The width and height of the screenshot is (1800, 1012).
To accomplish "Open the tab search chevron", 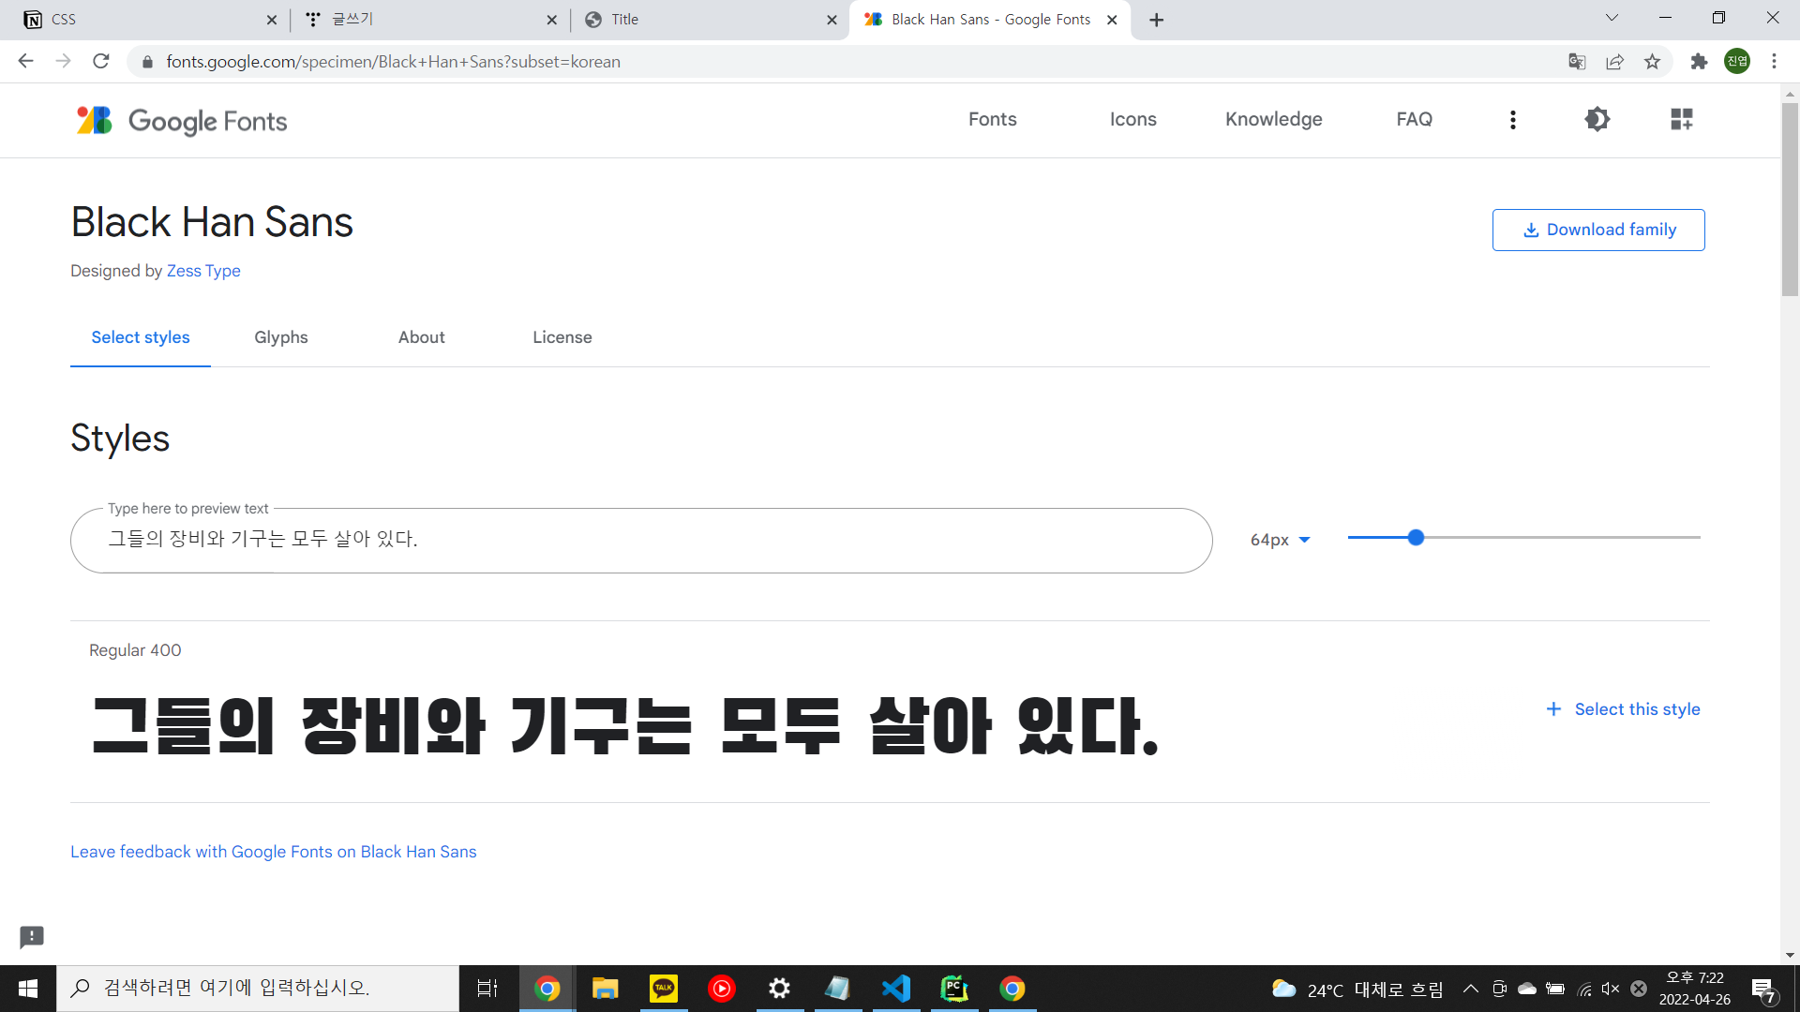I will 1612,18.
